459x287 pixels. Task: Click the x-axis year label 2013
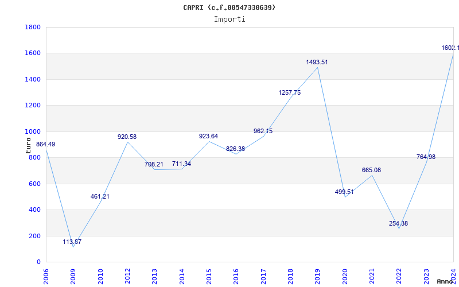[154, 277]
